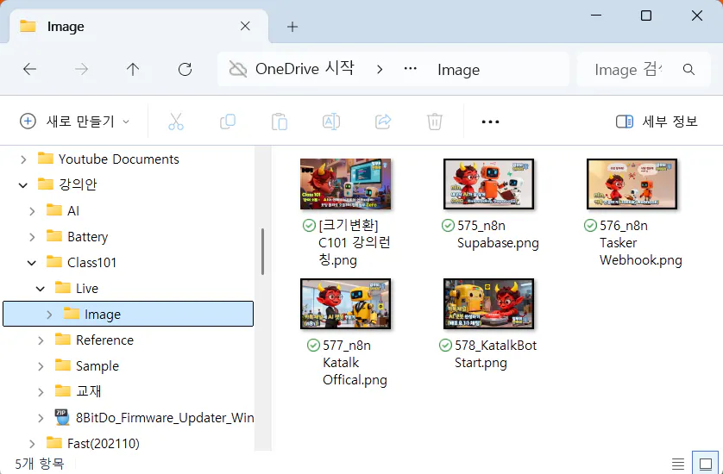Select the Fast(202110) folder in tree
The width and height of the screenshot is (723, 474).
pyautogui.click(x=104, y=443)
